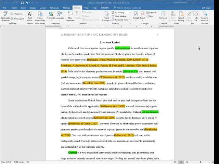Toggle the AutoSave switch

pyautogui.click(x=16, y=3)
